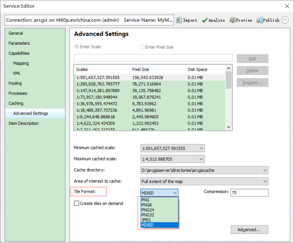Click the scale entry input field
This screenshot has width=294, height=243.
[x=153, y=58]
